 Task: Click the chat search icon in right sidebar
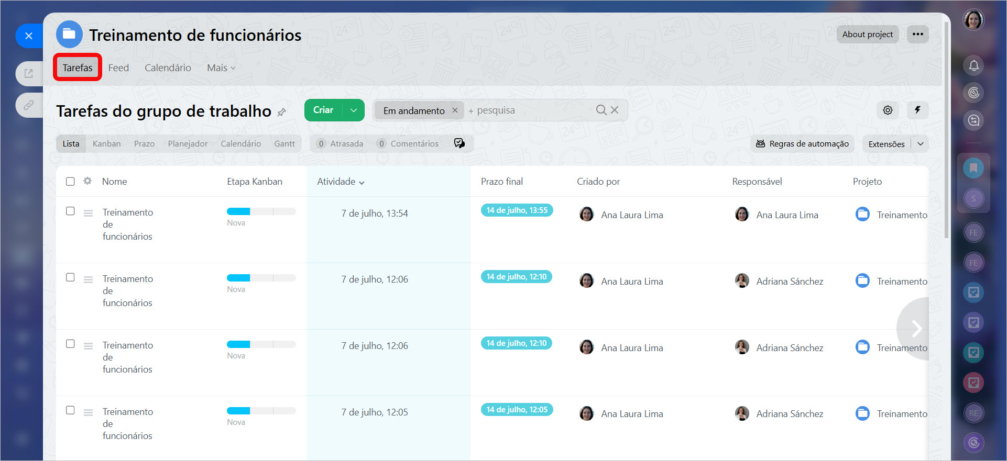pyautogui.click(x=973, y=120)
